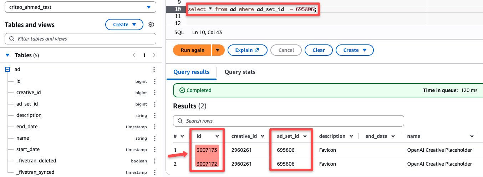Click the id value 3007172
The height and width of the screenshot is (177, 483).
[x=207, y=164]
